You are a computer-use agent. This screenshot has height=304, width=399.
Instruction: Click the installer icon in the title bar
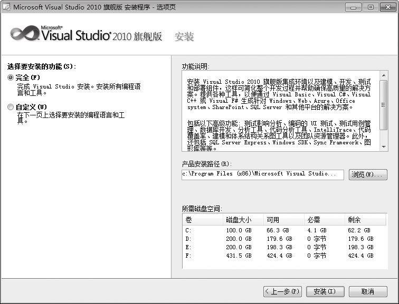6,7
